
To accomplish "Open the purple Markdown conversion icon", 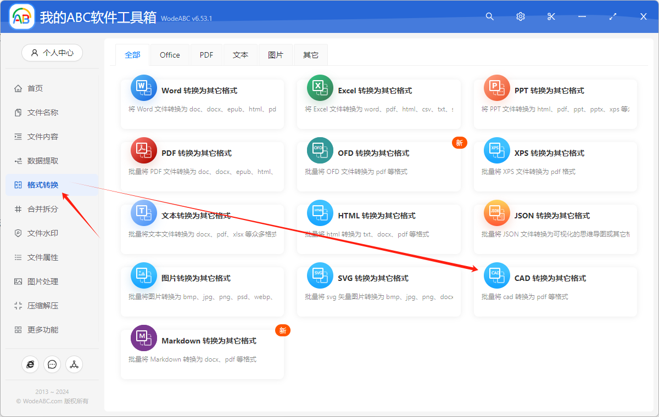I will coord(143,338).
